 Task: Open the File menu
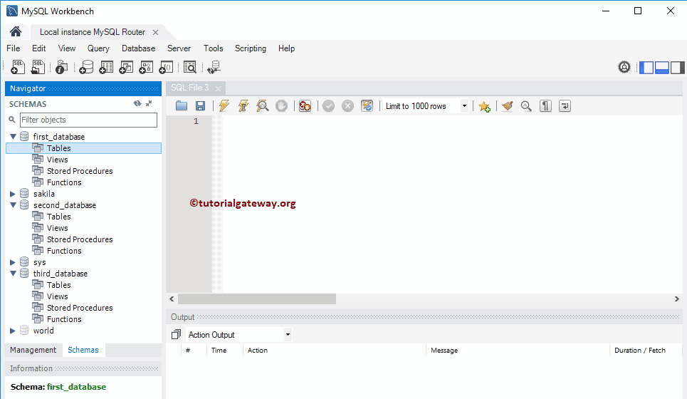tap(13, 48)
